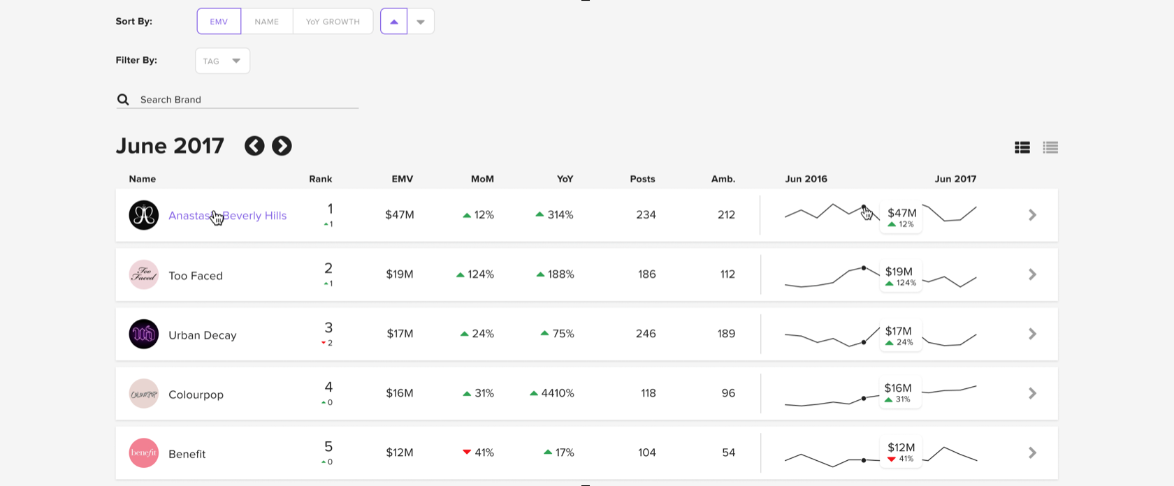
Task: Click the Jun 2016 chart label
Action: 806,179
